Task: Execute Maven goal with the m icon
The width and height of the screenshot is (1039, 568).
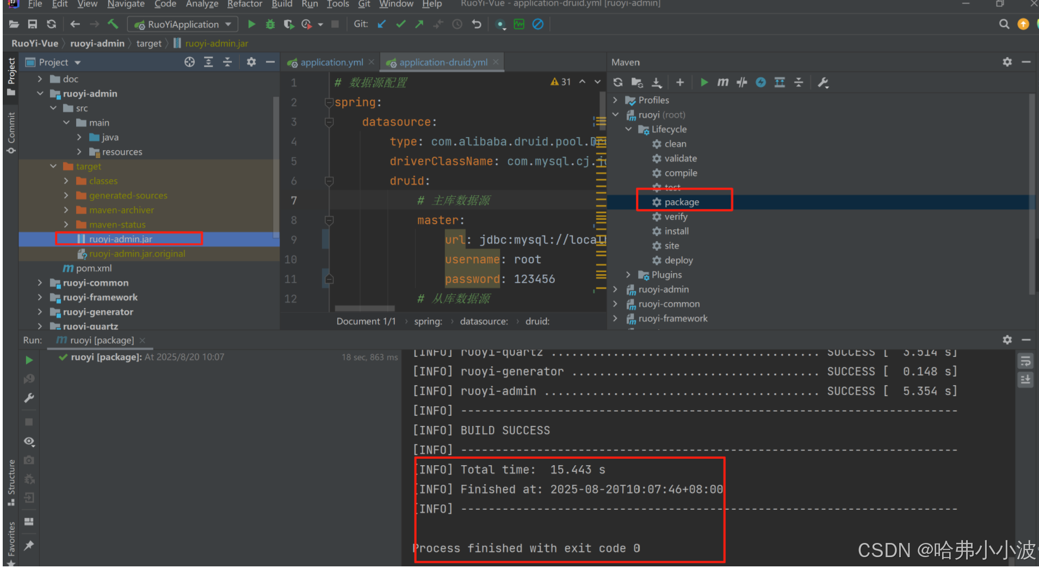Action: 722,82
